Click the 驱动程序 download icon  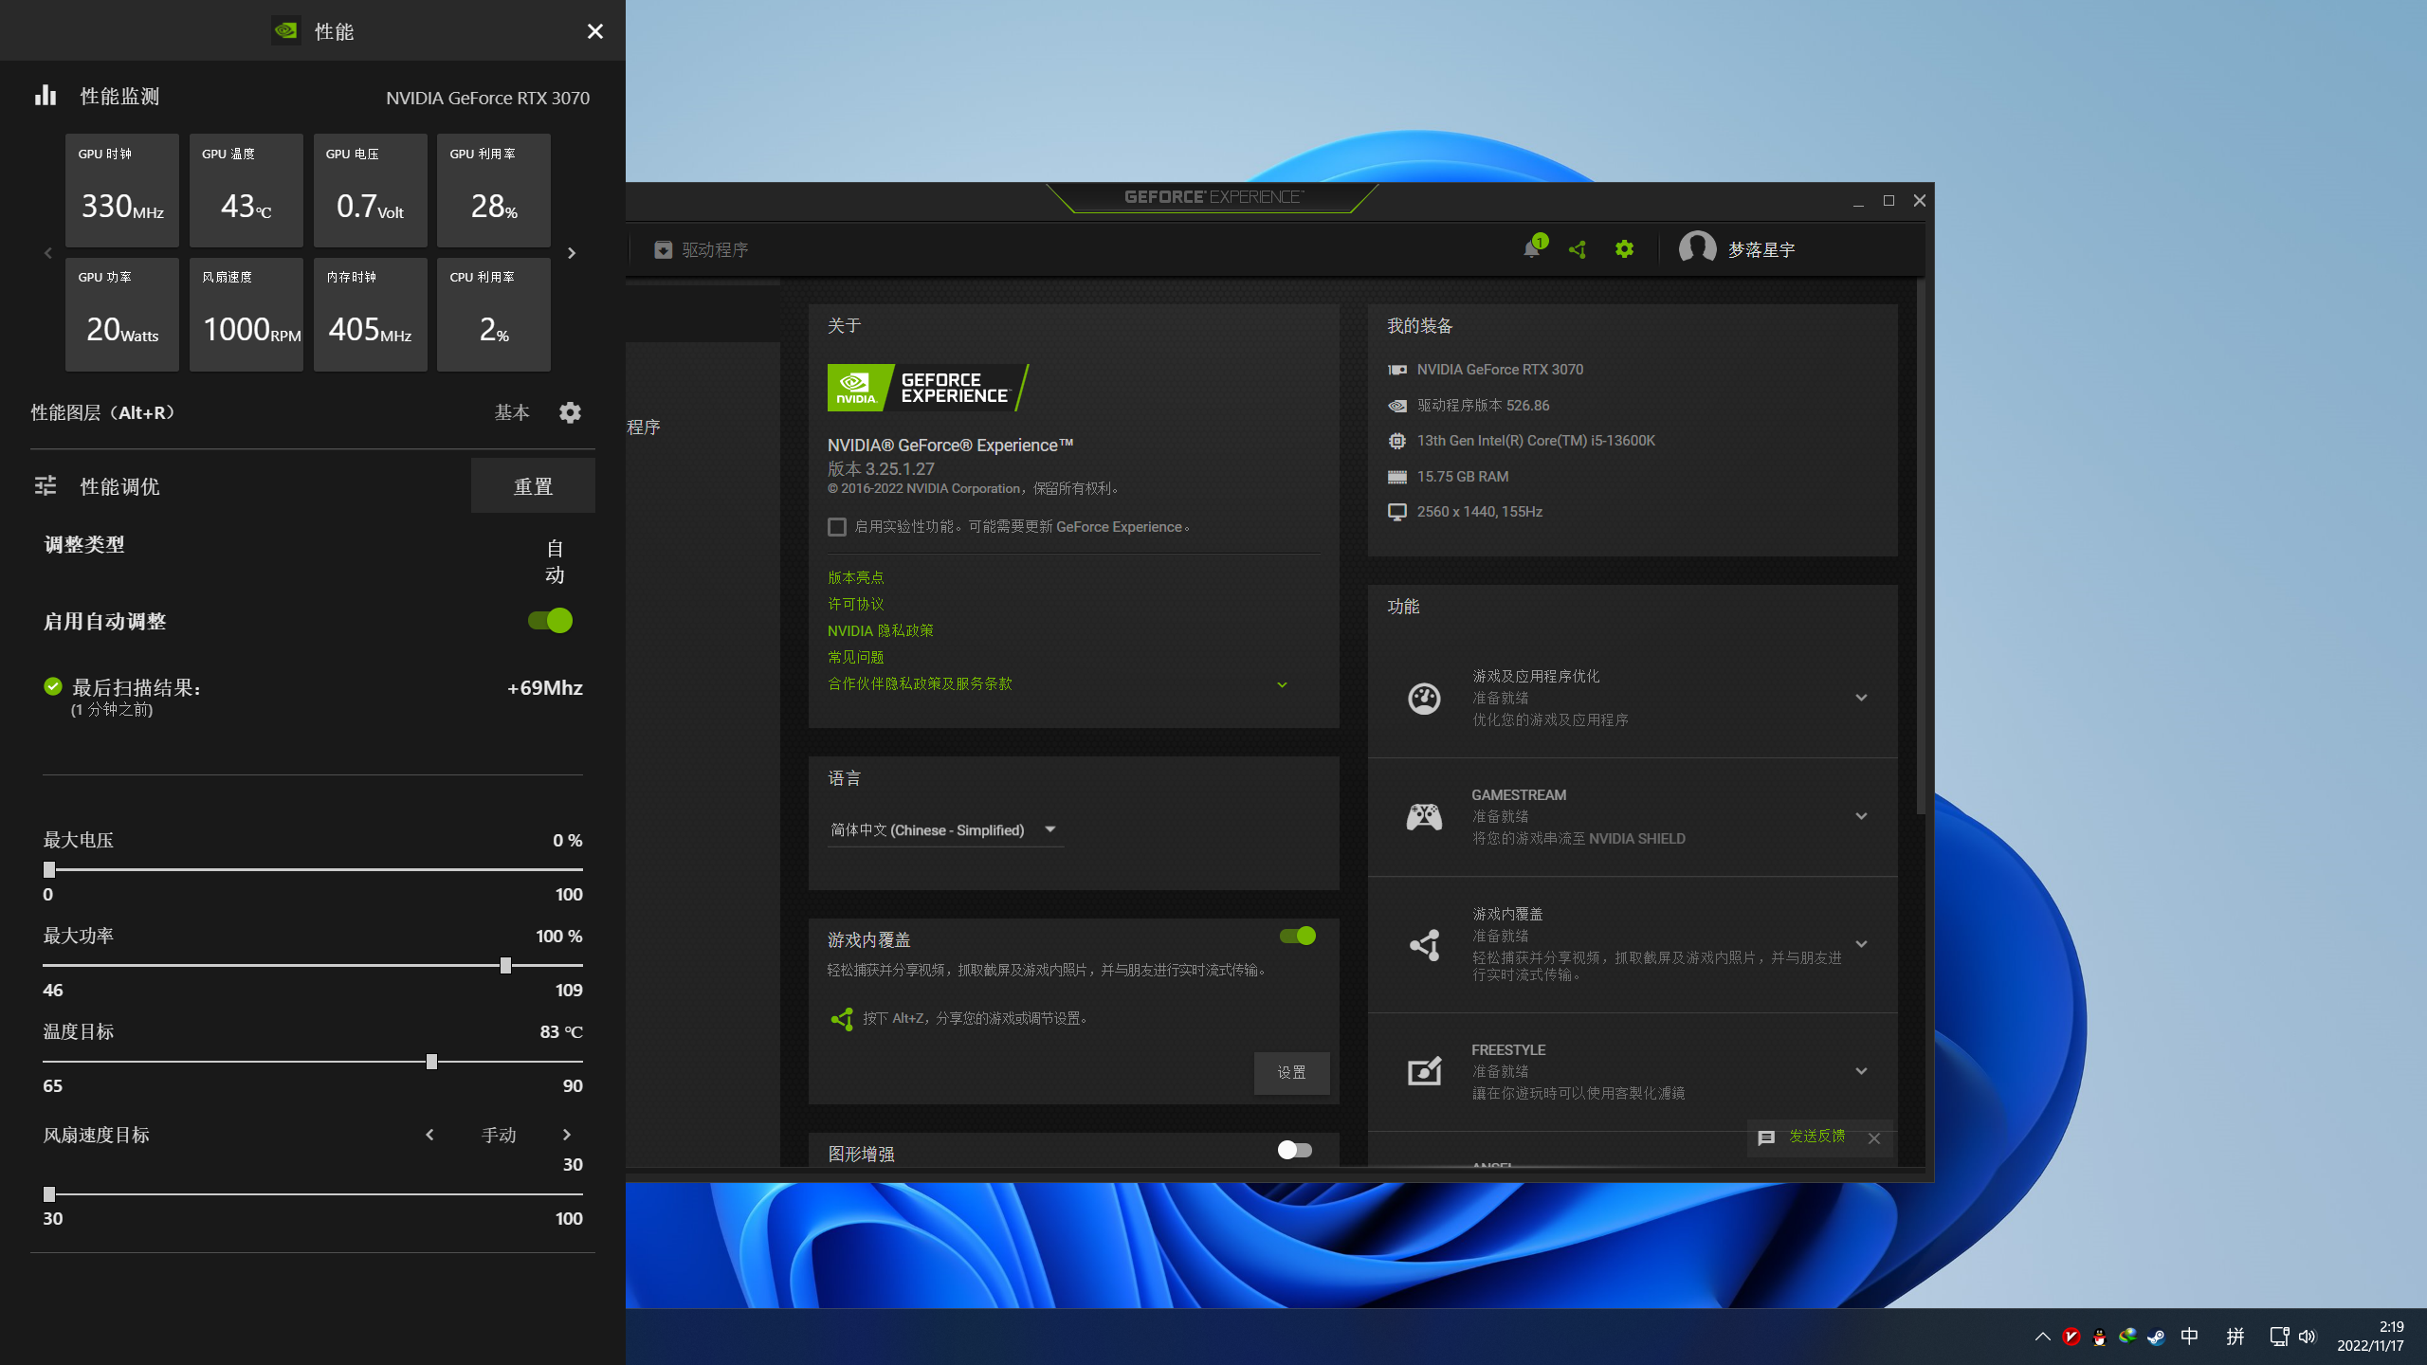coord(663,249)
